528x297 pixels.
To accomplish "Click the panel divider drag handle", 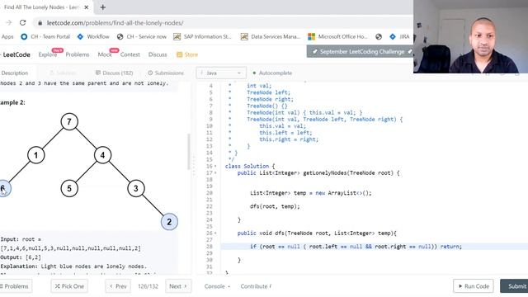I will coord(193,165).
